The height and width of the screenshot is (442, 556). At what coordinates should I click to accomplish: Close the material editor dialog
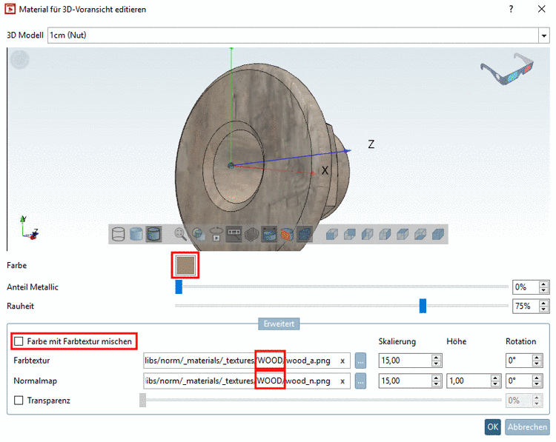(x=541, y=9)
